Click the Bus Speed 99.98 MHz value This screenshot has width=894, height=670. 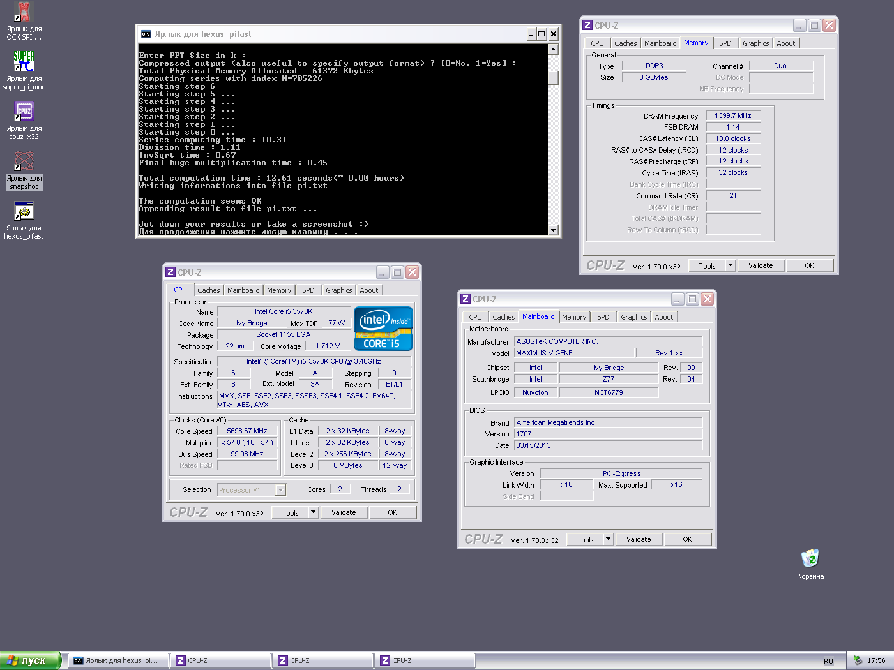(x=247, y=454)
